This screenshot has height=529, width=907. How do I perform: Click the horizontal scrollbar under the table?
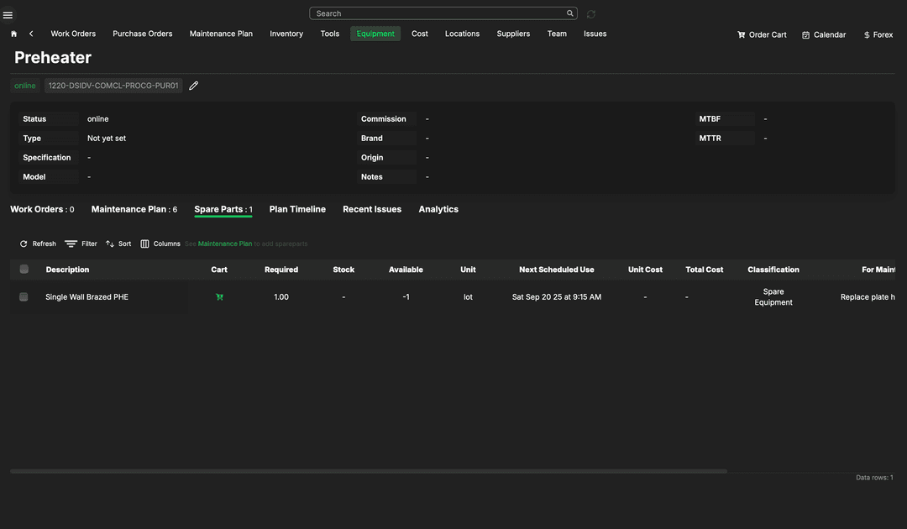click(x=368, y=471)
